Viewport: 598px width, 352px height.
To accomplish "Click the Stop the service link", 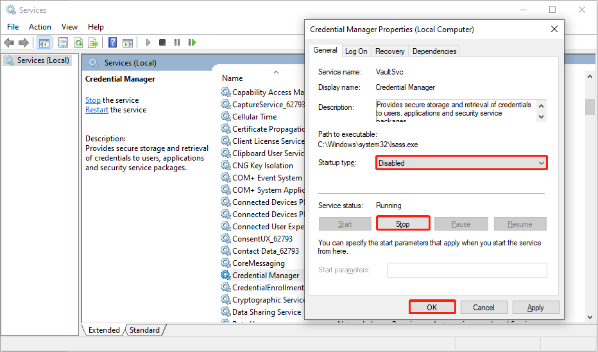I will coord(92,100).
